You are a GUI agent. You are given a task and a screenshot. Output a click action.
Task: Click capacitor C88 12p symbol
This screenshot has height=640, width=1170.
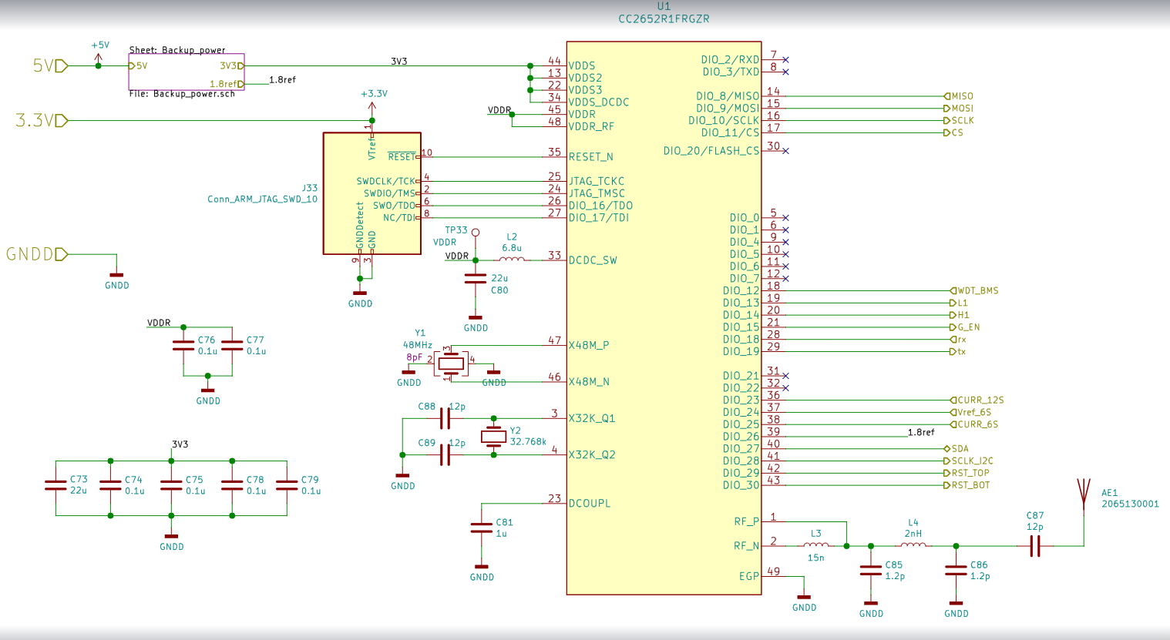445,418
